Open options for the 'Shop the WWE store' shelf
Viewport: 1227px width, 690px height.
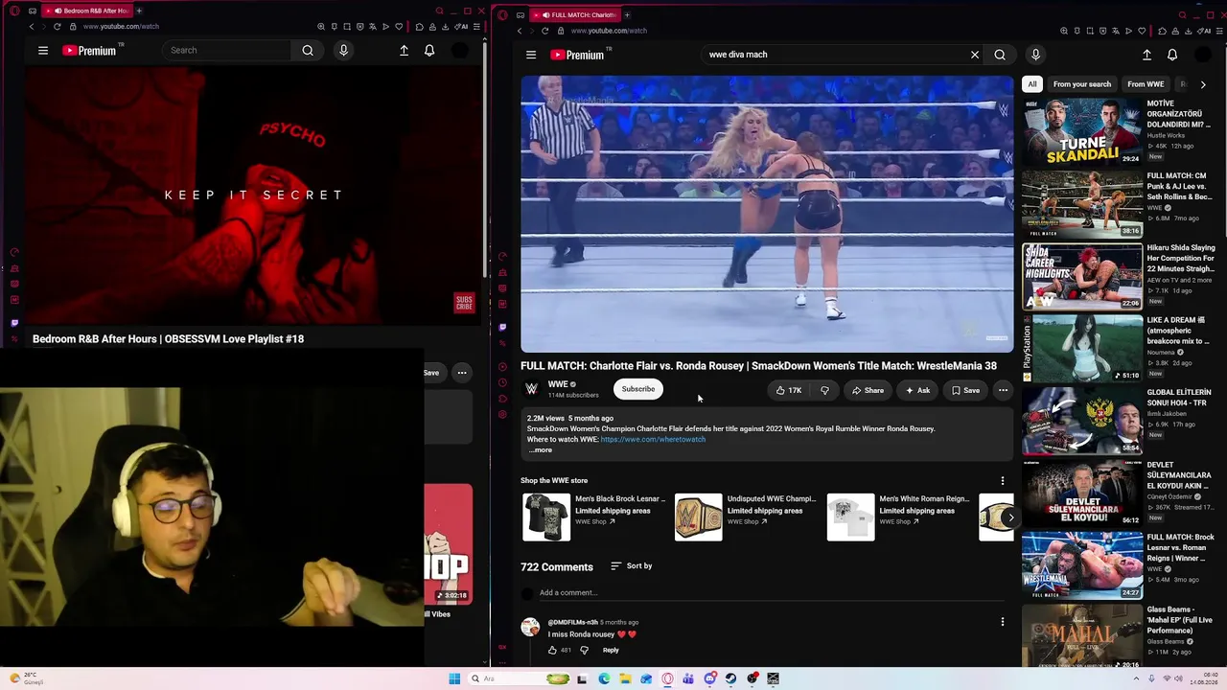1003,480
